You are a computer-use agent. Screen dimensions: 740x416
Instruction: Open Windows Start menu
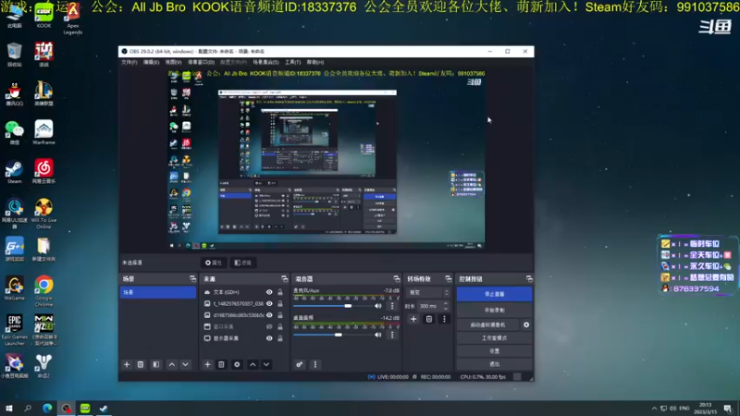coord(8,409)
